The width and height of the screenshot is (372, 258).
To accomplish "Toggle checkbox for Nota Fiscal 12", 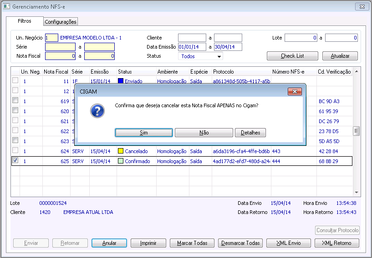I will (15, 90).
